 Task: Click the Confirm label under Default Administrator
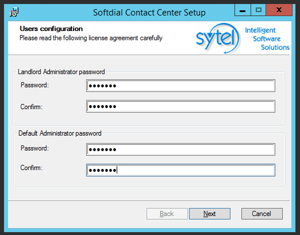(x=32, y=168)
